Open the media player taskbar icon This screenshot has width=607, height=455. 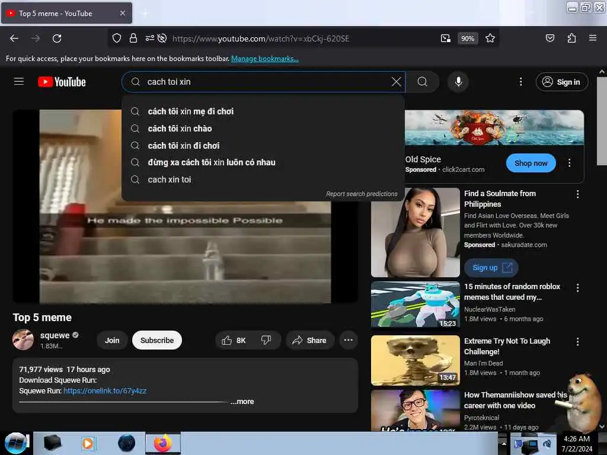pos(88,443)
